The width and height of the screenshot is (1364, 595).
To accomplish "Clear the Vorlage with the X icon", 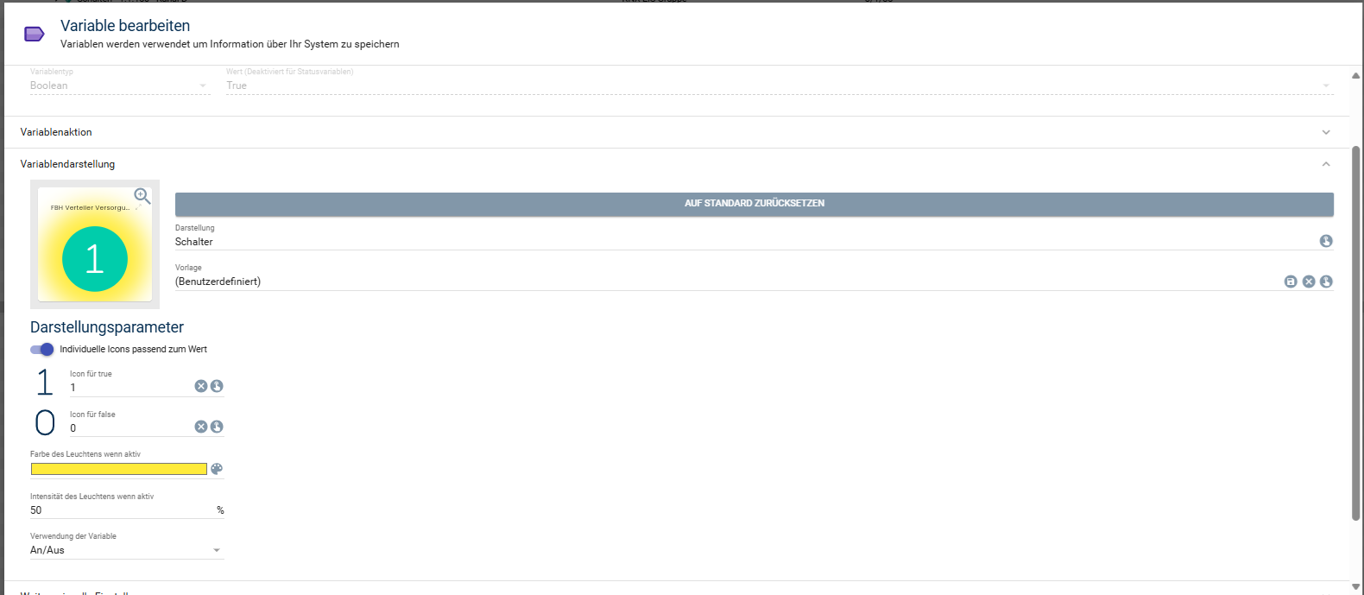I will click(x=1309, y=282).
